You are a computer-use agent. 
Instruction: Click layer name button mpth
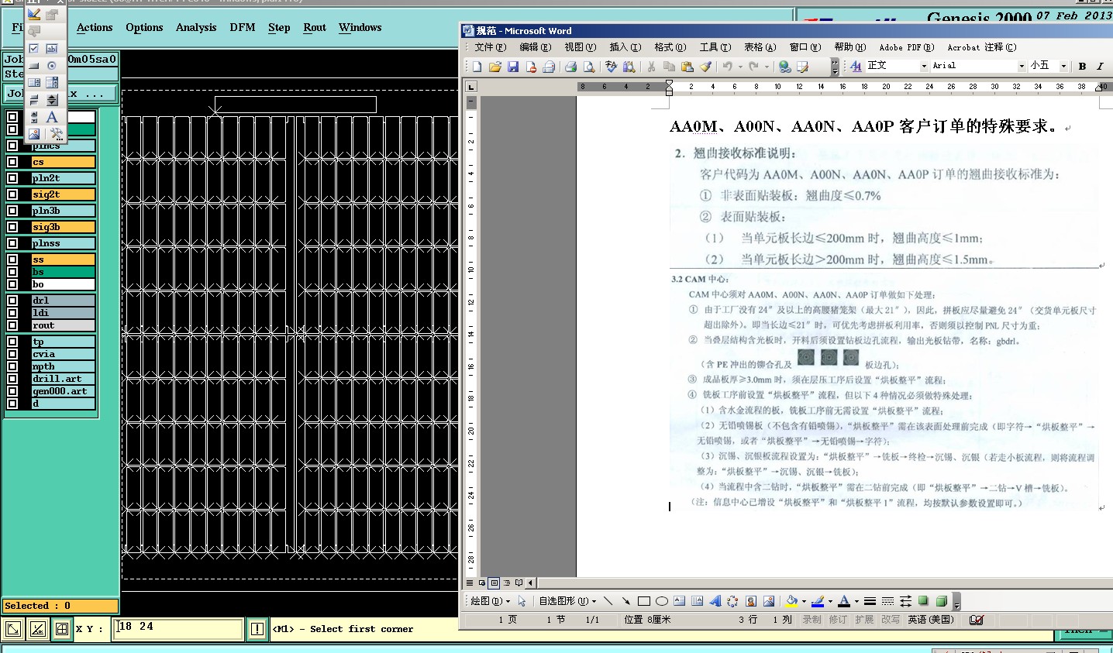point(64,366)
